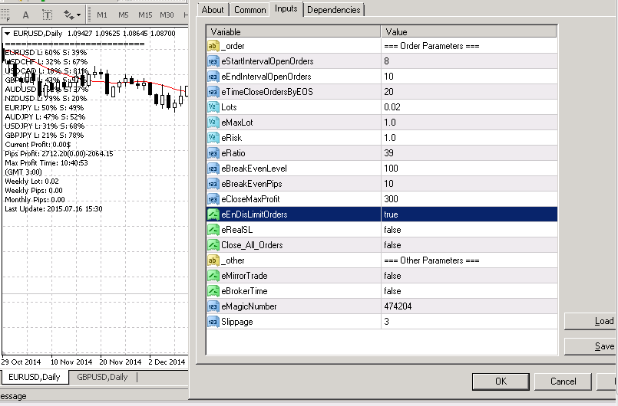Click the integer icon beside Slippage

[213, 322]
